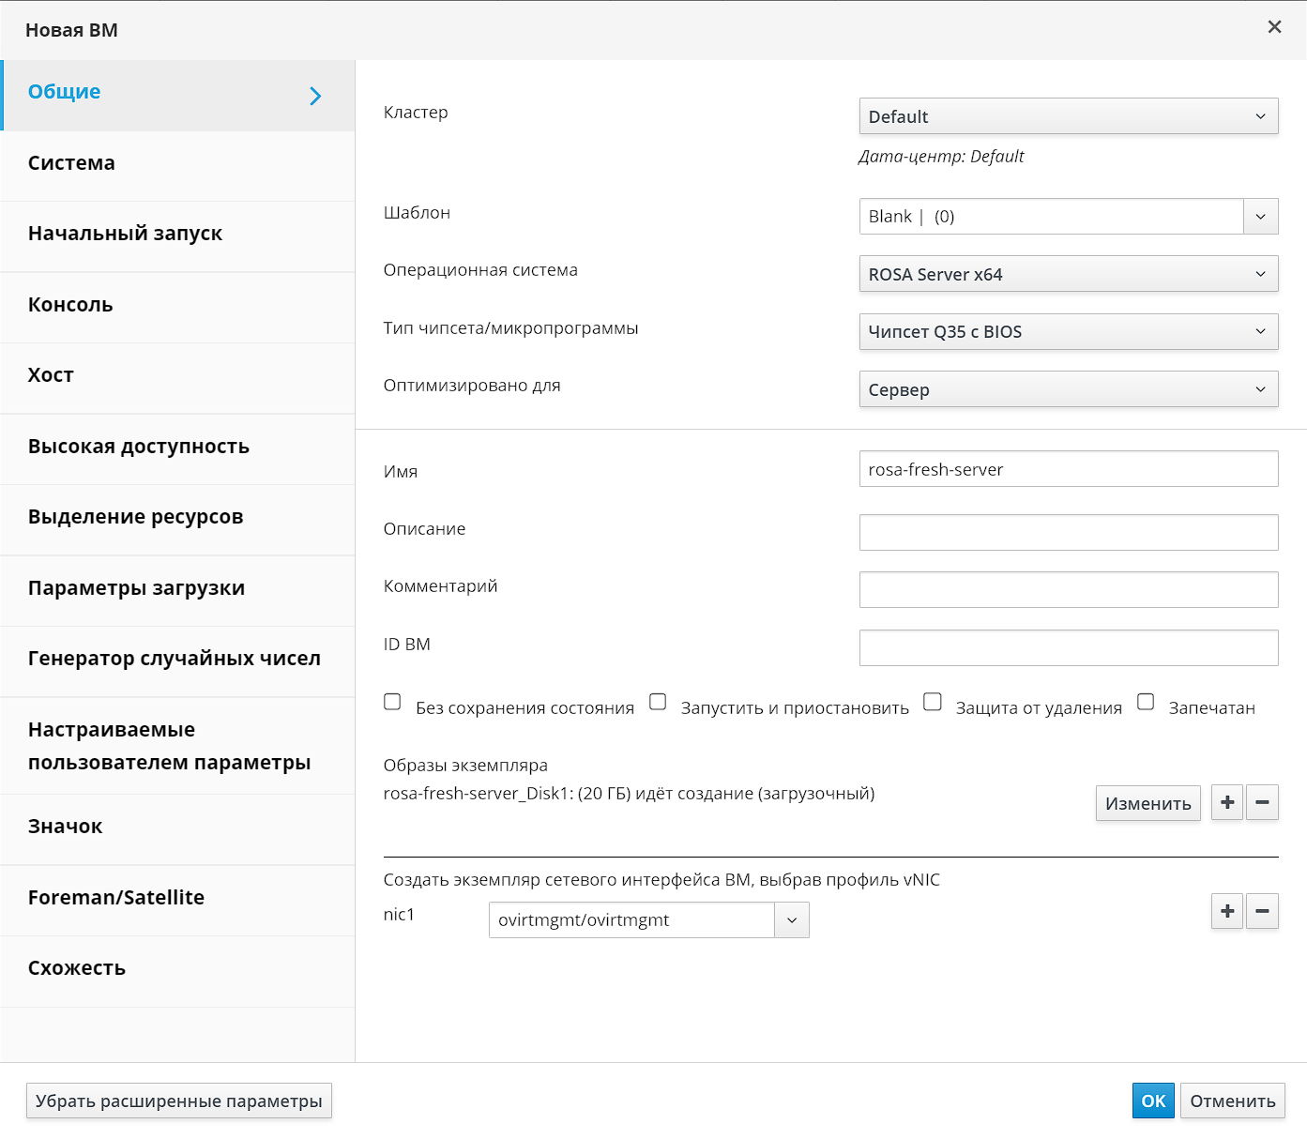This screenshot has height=1139, width=1307.
Task: Expand the Операционная система dropdown
Action: point(1068,274)
